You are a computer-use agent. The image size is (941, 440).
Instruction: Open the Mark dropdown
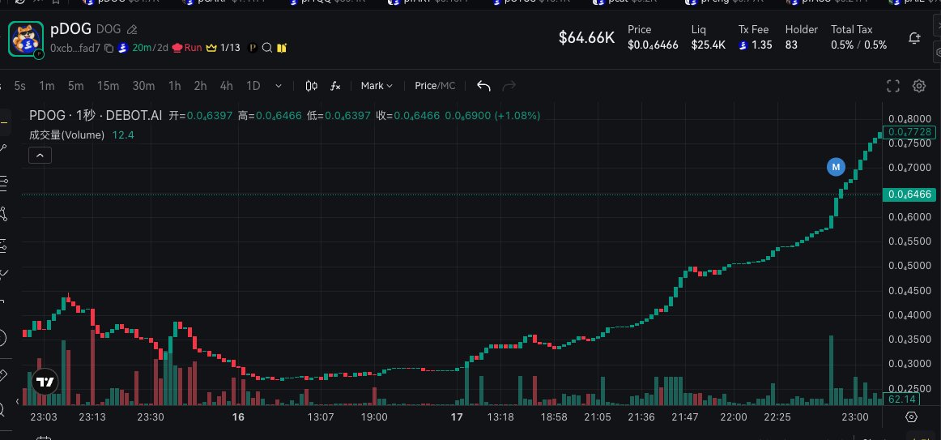(377, 86)
